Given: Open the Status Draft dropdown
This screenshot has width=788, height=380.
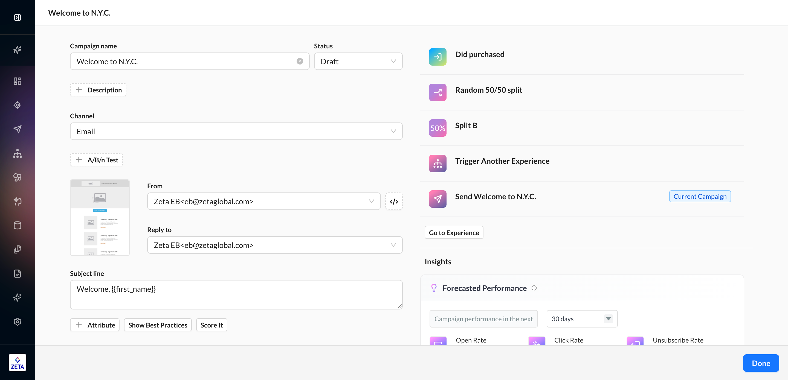Looking at the screenshot, I should (x=358, y=62).
